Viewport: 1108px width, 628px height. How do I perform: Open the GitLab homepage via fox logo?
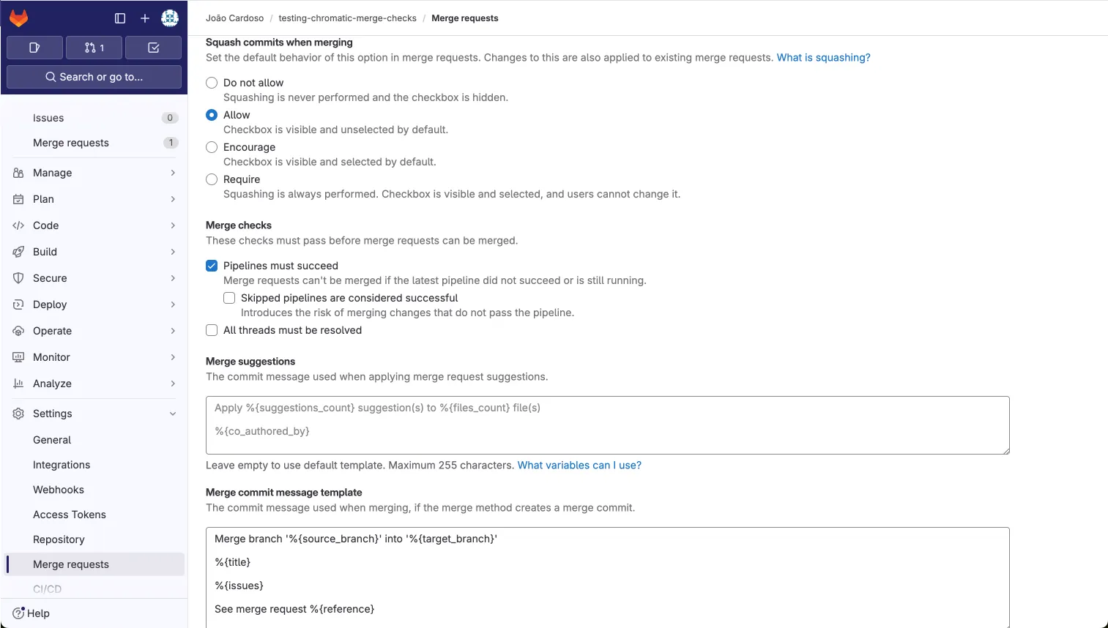18,18
